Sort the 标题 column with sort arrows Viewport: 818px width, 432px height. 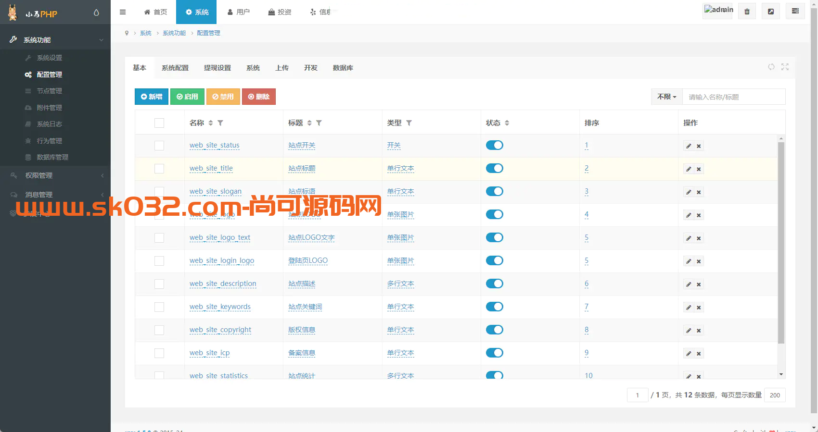[309, 123]
